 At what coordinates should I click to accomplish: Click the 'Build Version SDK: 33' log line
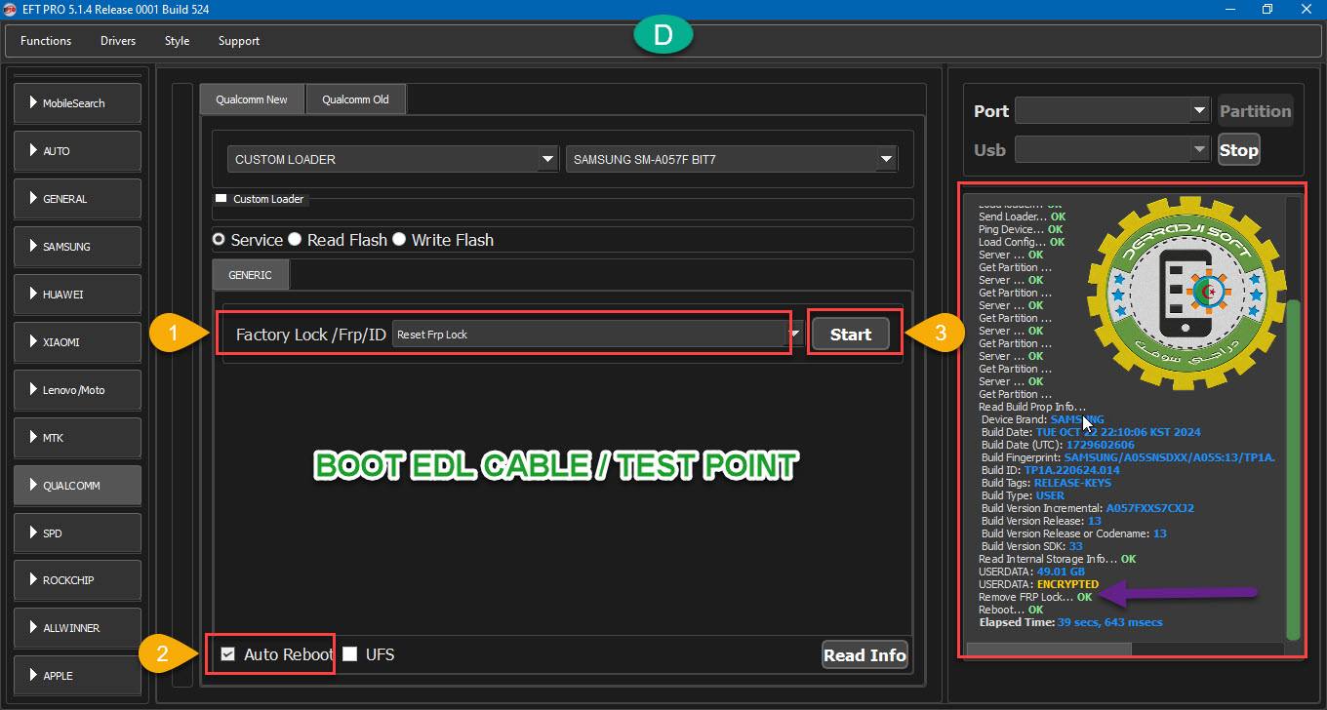pyautogui.click(x=1032, y=546)
